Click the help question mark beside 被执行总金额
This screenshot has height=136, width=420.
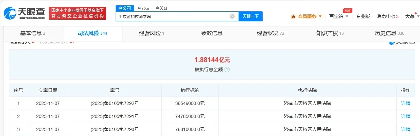[227, 70]
